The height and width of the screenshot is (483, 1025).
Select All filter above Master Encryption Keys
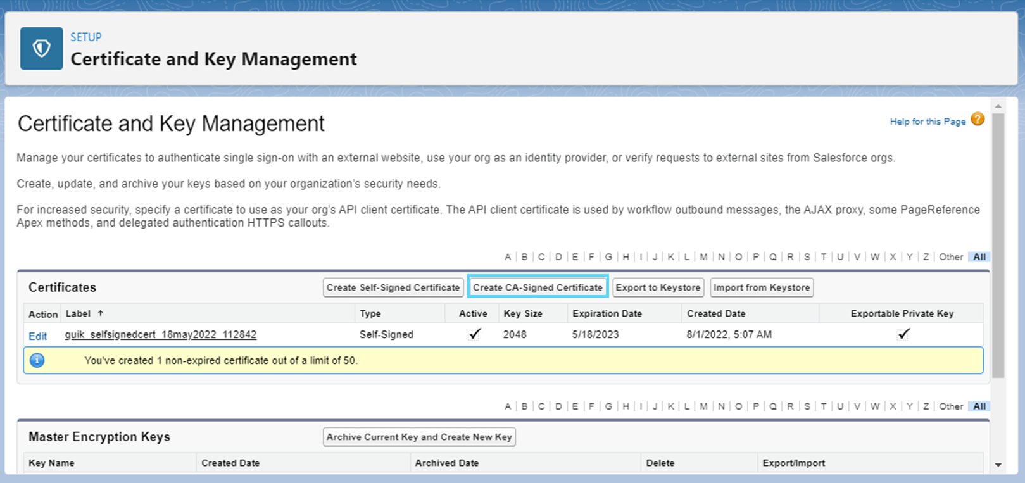click(x=979, y=406)
